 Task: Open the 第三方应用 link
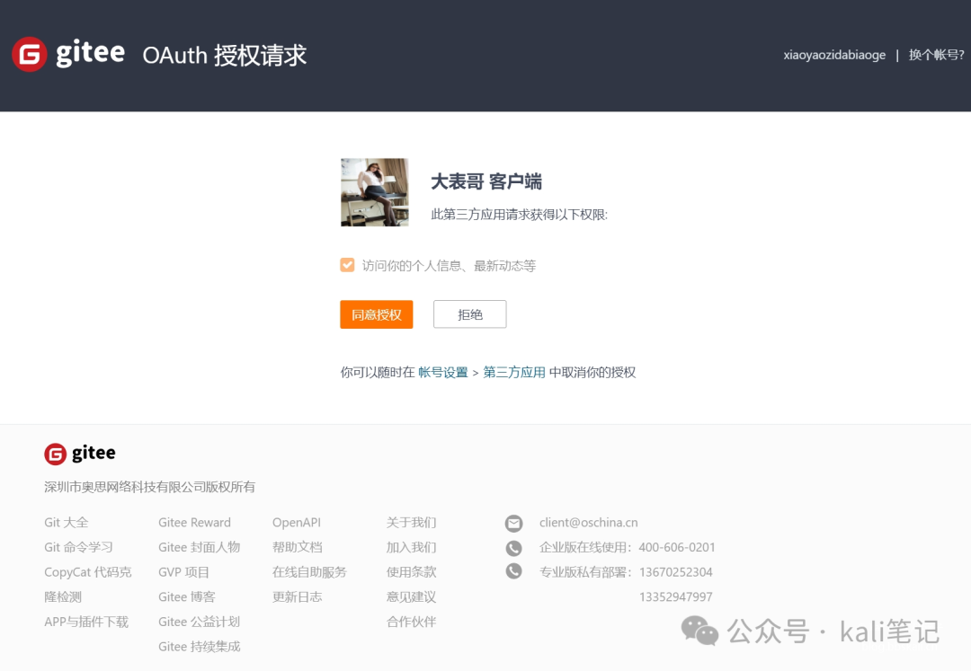[x=514, y=372]
